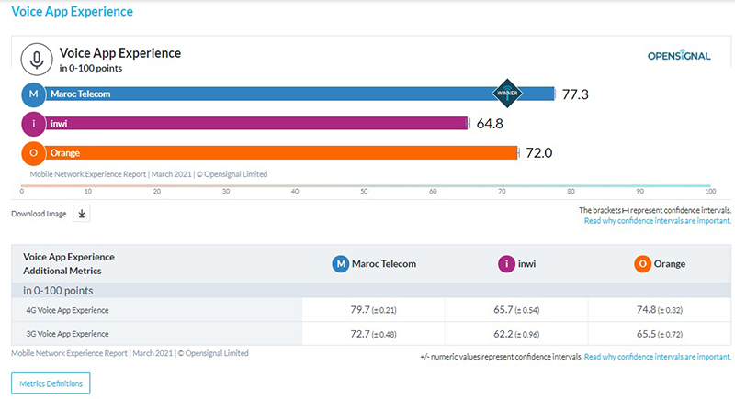Click the Opensignal logo
Image resolution: width=735 pixels, height=399 pixels.
678,56
